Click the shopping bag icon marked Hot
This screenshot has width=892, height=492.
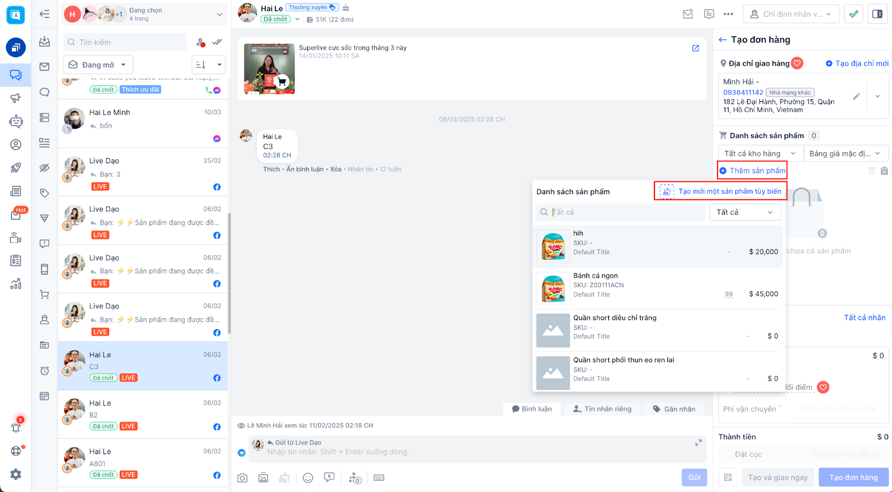coord(16,215)
